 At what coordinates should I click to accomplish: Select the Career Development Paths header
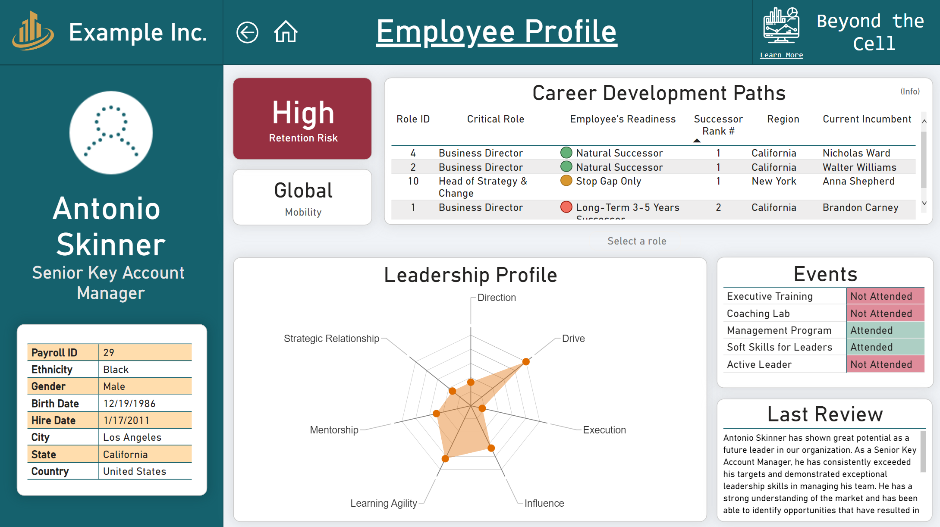[x=659, y=93]
